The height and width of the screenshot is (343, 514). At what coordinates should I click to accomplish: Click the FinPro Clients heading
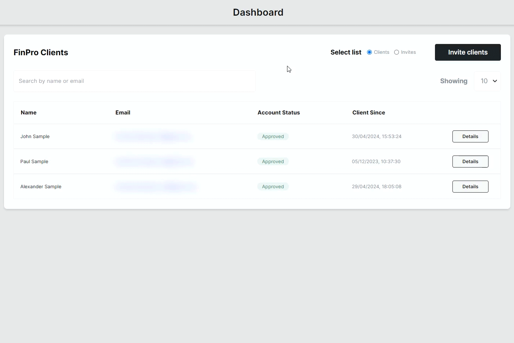tap(40, 52)
